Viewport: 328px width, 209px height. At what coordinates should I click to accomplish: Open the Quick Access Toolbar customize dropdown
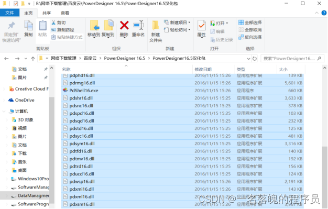point(29,4)
